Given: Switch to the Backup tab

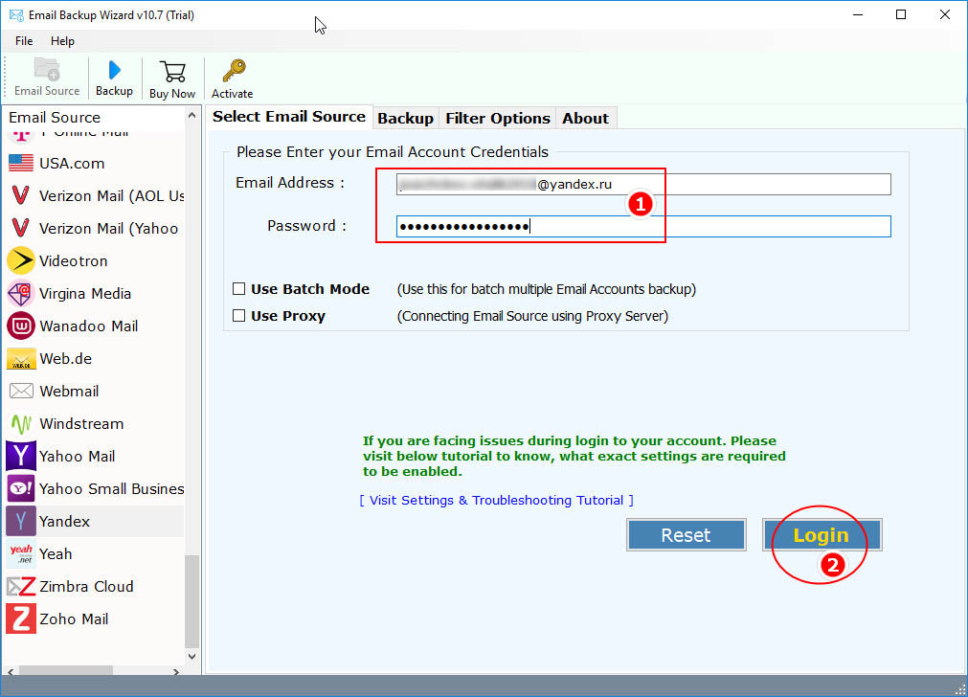Looking at the screenshot, I should click(405, 118).
